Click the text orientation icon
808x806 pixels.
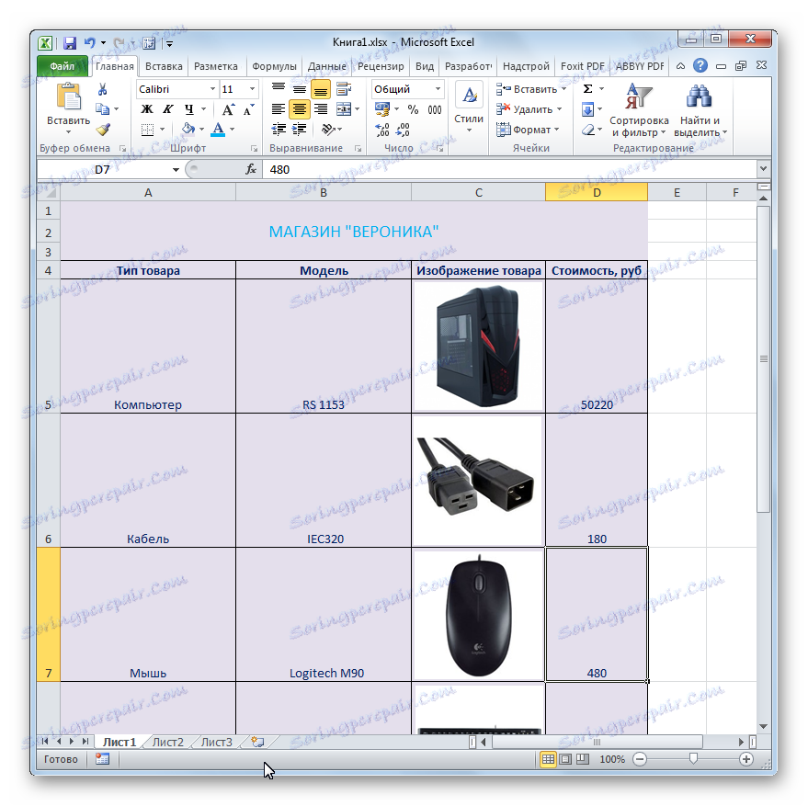coord(328,130)
